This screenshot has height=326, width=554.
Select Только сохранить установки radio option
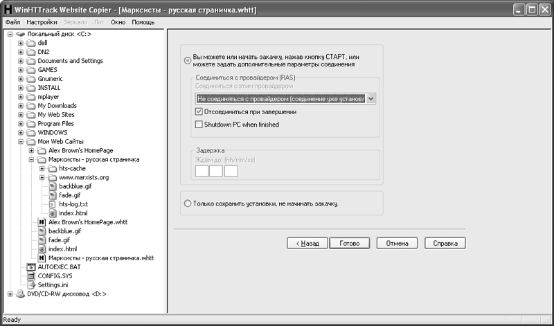[x=188, y=203]
